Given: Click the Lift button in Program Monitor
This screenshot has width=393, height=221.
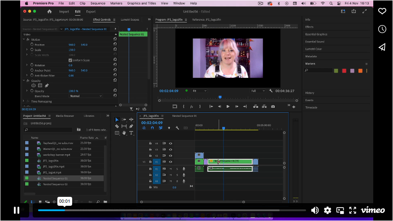Looking at the screenshot, I should pyautogui.click(x=255, y=106).
